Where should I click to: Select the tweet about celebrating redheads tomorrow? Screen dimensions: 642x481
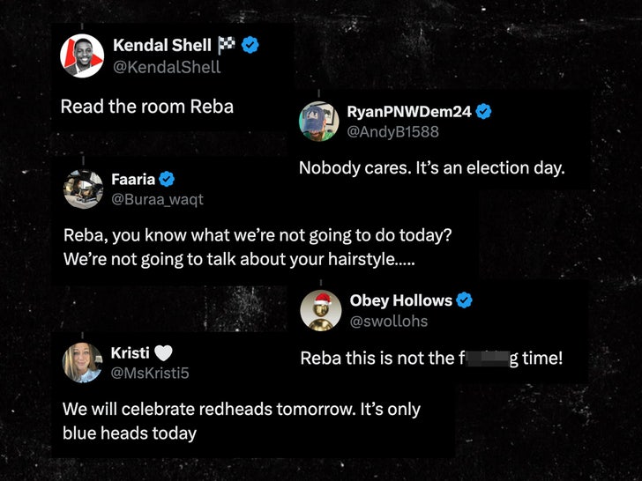241,420
